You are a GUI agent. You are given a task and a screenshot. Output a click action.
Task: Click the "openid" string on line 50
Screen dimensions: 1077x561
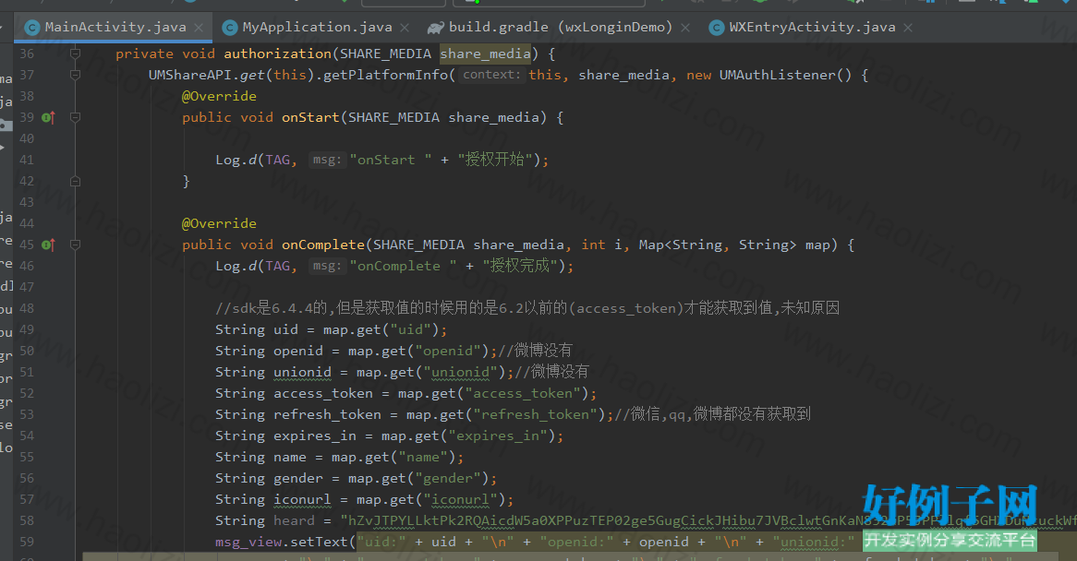pos(448,352)
